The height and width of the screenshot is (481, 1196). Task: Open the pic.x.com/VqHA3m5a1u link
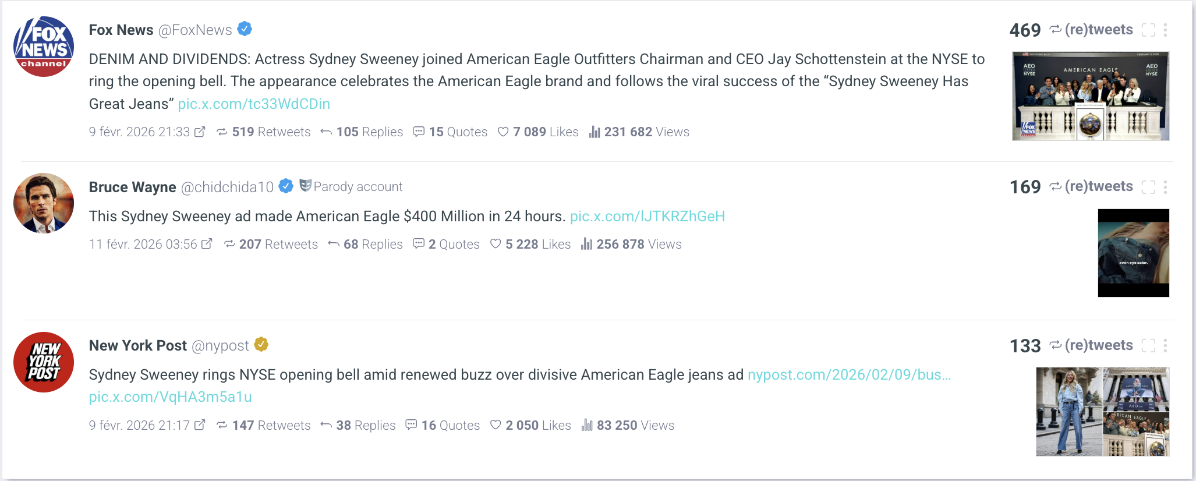(170, 397)
